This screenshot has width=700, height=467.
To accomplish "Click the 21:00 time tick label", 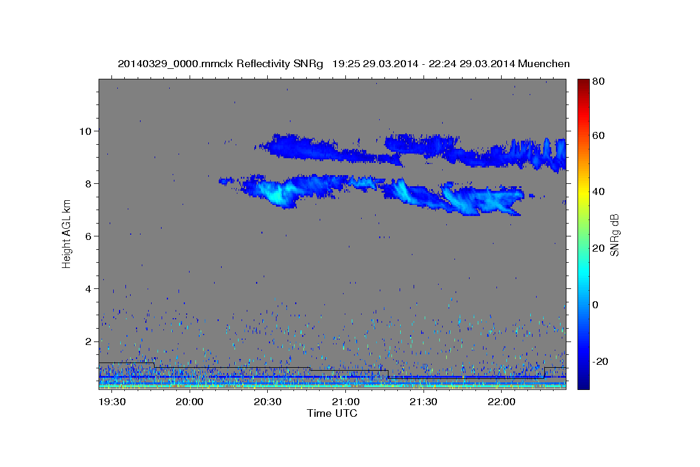I will click(x=345, y=402).
